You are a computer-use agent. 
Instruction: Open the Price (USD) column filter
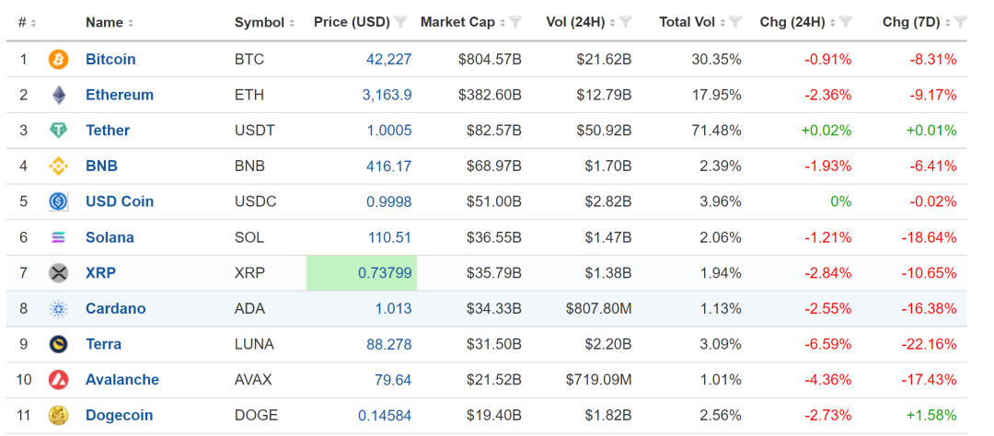pyautogui.click(x=400, y=22)
